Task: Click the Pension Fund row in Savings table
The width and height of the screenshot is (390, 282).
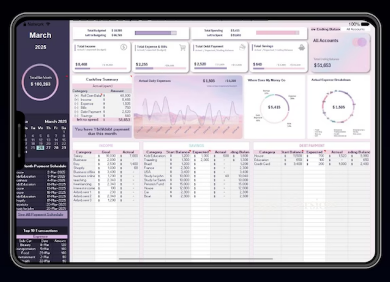Action: (x=196, y=184)
